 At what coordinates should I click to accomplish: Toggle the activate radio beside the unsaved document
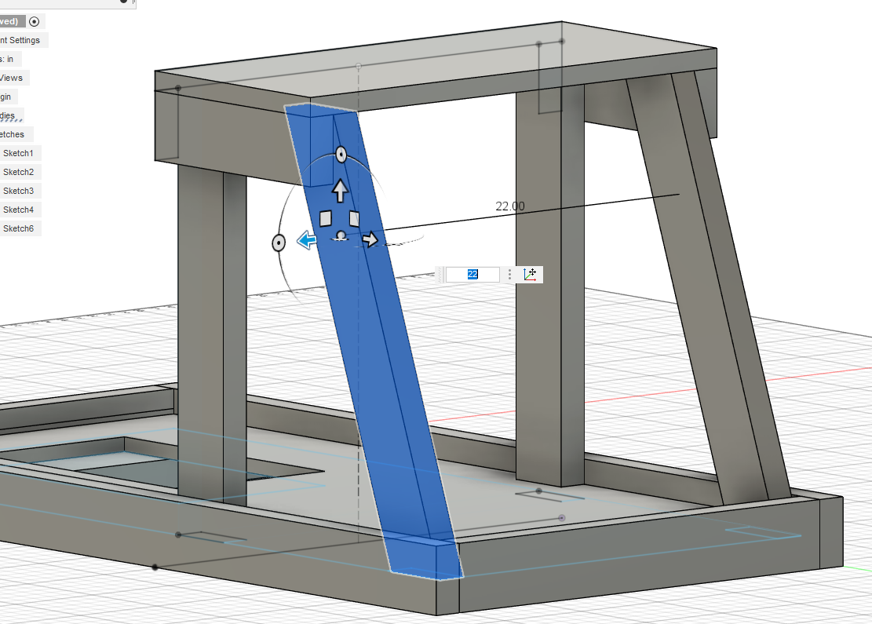click(33, 21)
